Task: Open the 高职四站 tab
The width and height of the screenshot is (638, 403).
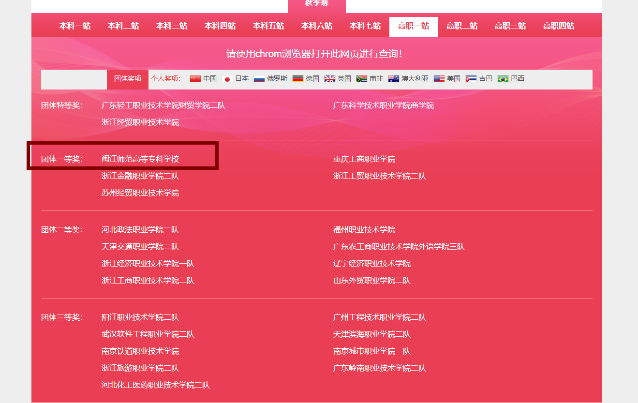Action: [559, 26]
